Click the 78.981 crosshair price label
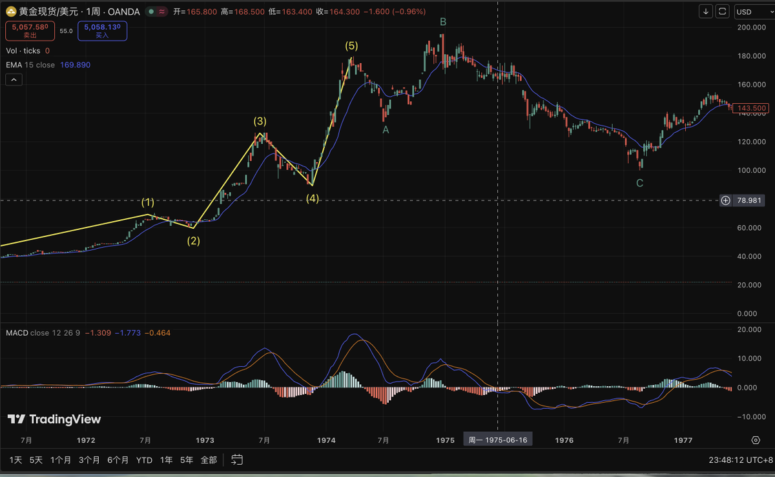 [x=750, y=200]
